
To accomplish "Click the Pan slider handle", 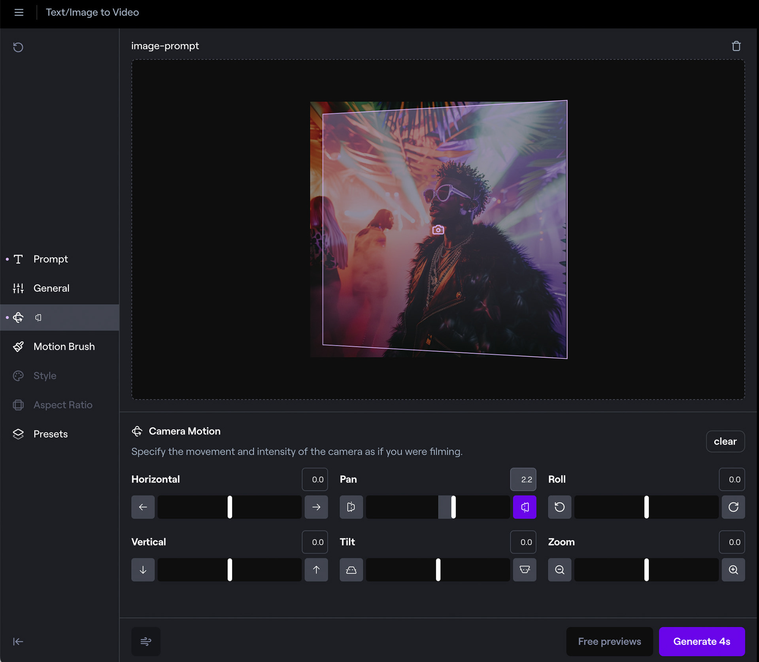I will pos(453,507).
